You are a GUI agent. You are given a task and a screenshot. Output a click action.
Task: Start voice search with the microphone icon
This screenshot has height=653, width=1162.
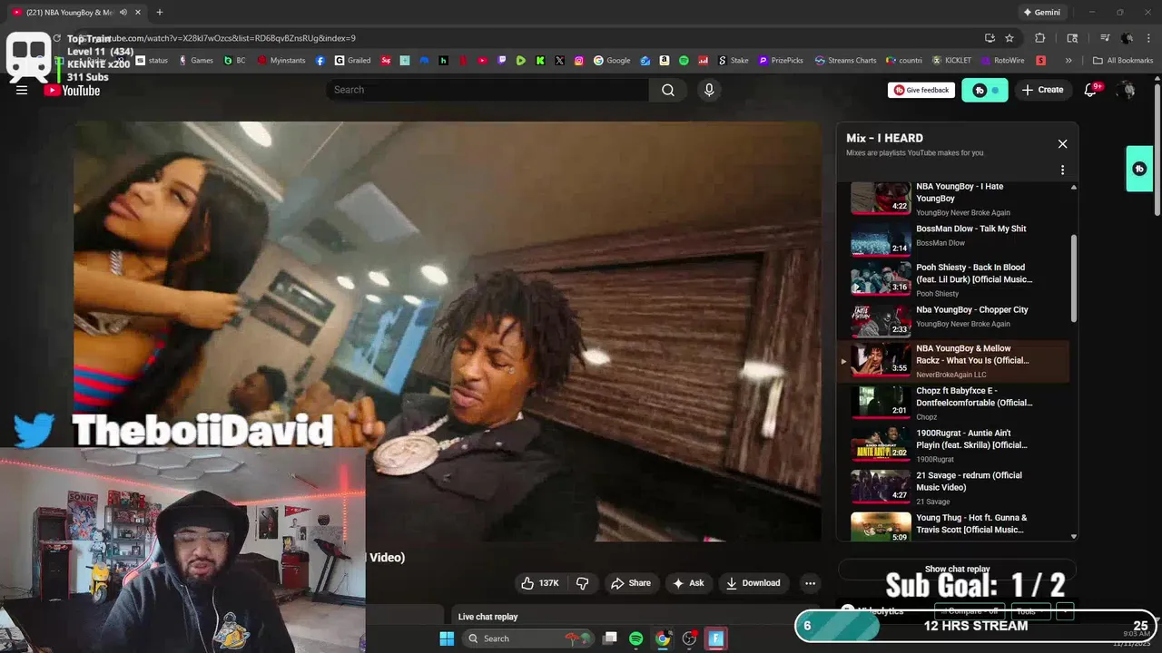709,90
